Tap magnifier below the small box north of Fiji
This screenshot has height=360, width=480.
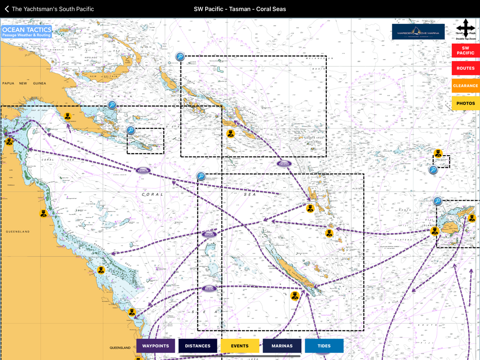(433, 169)
